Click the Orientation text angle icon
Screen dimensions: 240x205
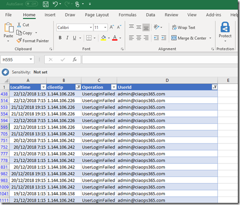click(156, 27)
